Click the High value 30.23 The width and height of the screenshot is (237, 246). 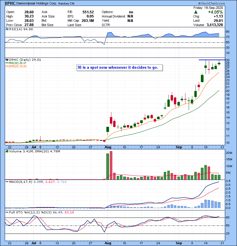(29, 16)
